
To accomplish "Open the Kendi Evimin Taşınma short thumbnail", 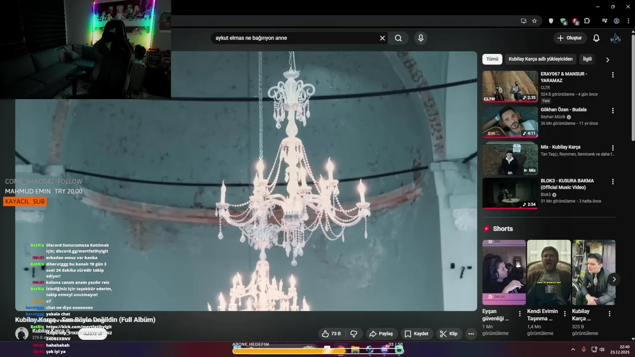I will pos(549,272).
